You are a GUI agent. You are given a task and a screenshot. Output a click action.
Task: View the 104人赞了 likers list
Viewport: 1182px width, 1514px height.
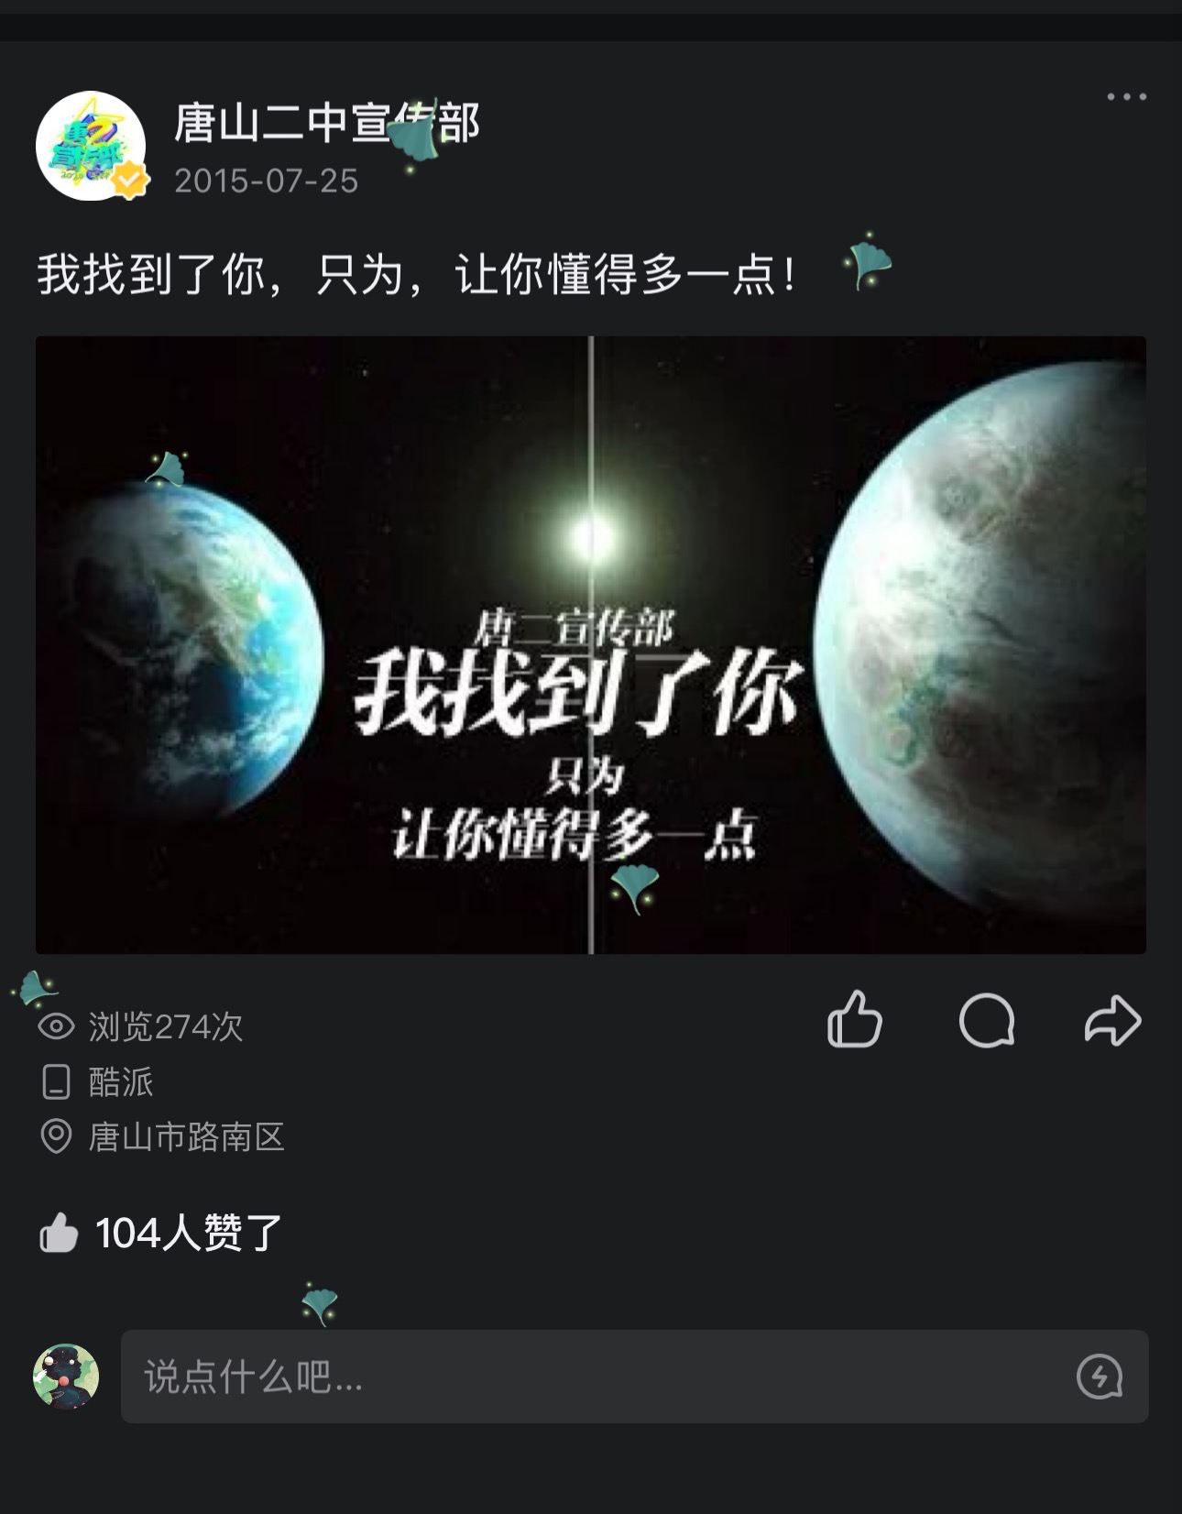click(x=188, y=1233)
